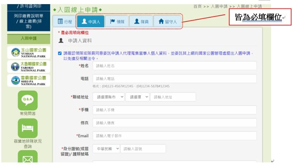This screenshot has height=165, width=293.
Task: Click the 入園申請 breadcrumb link
Action: point(219,6)
